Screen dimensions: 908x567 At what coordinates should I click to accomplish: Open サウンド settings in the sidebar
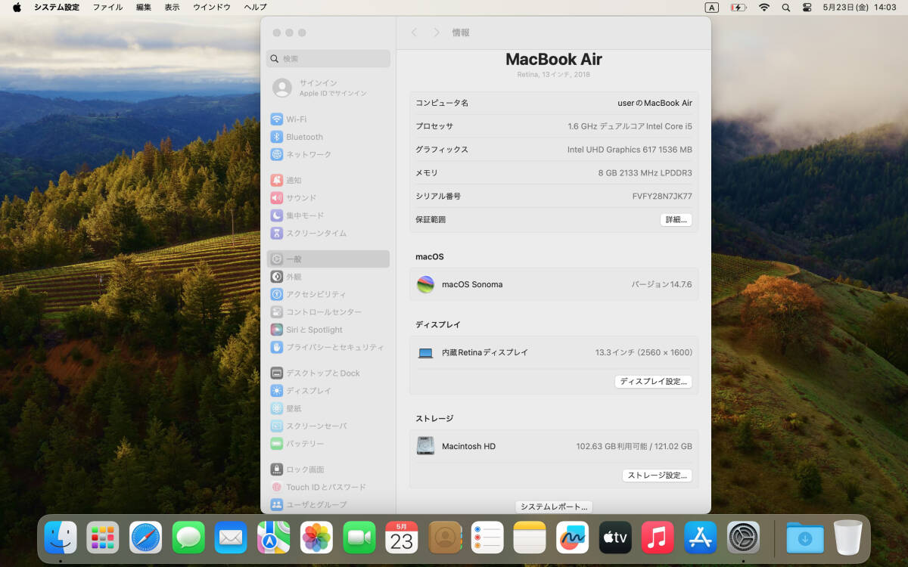tap(328, 197)
